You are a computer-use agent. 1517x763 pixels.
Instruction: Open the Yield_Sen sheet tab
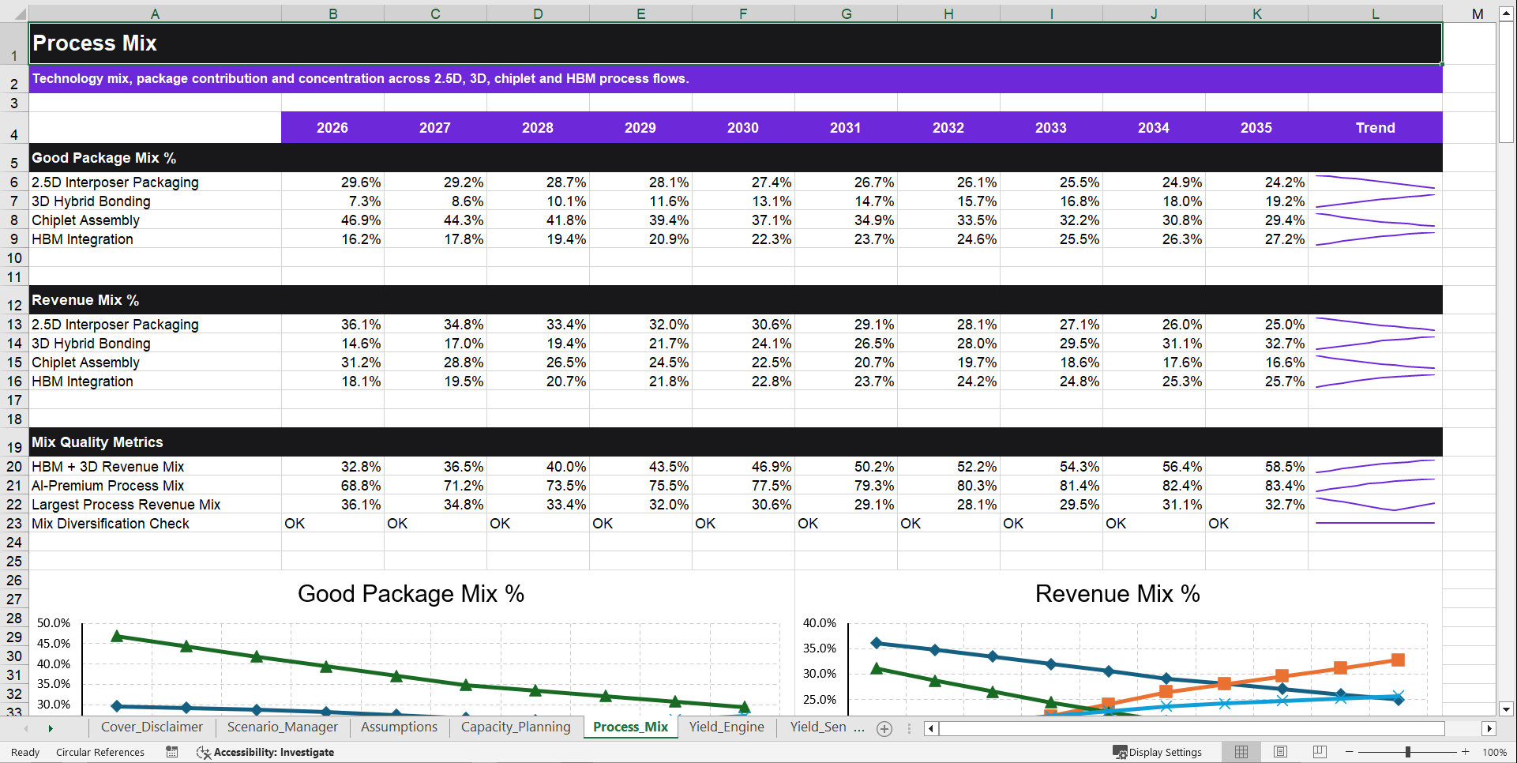click(x=818, y=727)
